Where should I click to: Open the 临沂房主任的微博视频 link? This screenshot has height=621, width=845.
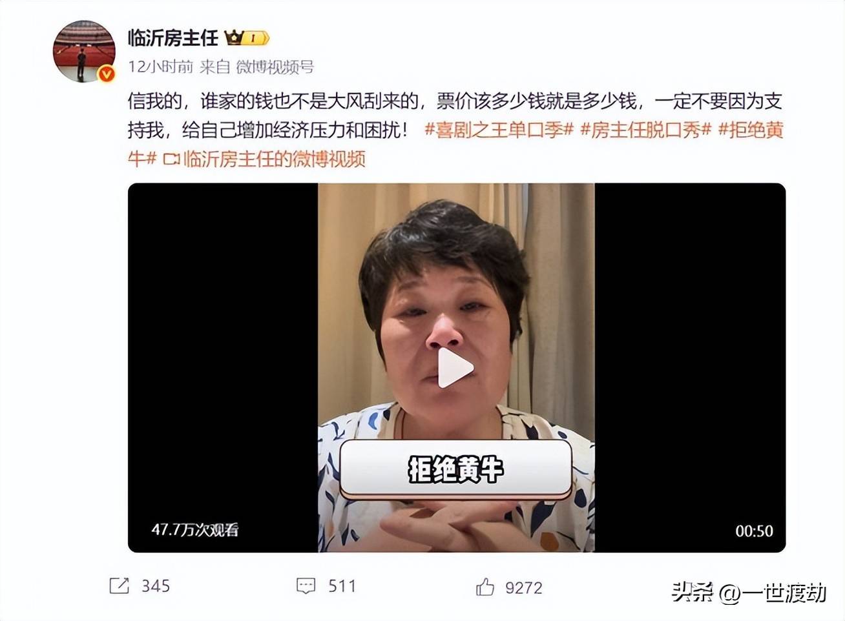275,159
